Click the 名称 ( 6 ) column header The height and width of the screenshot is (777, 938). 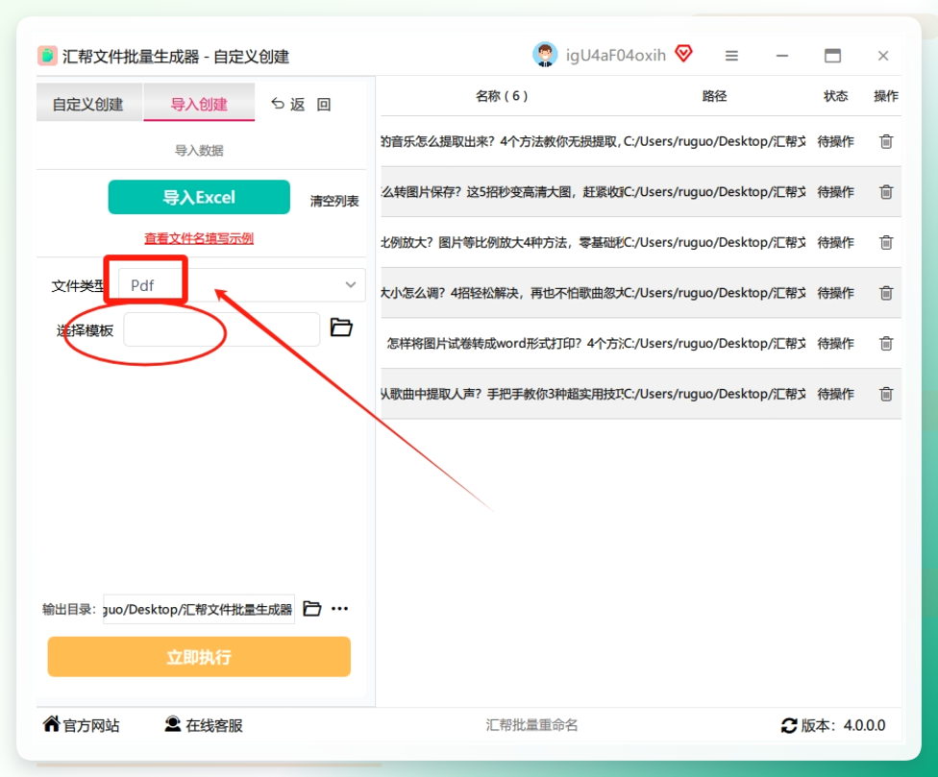(502, 96)
